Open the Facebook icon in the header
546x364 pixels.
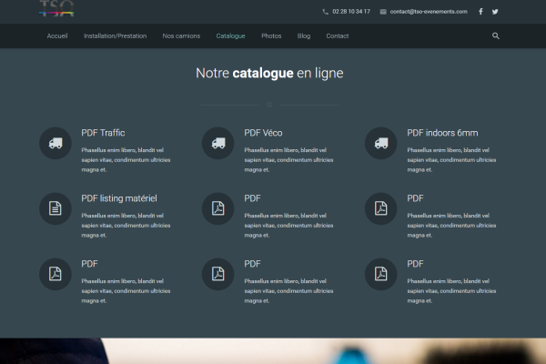click(480, 12)
